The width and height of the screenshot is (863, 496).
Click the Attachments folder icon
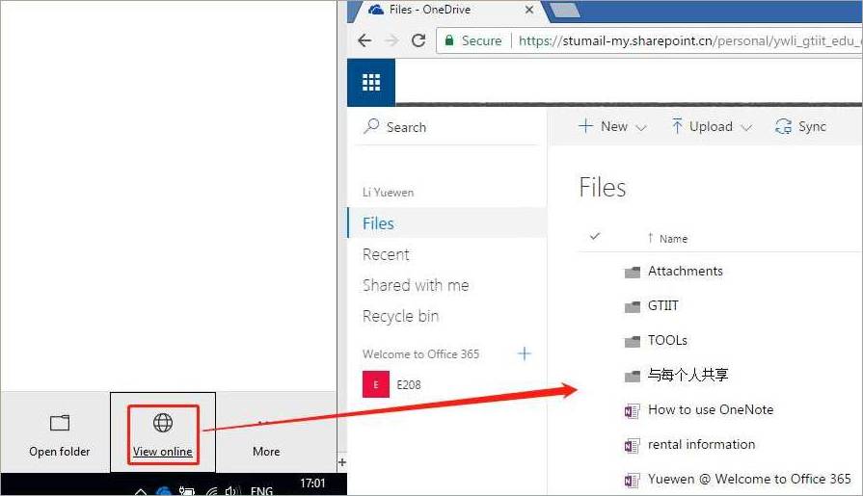coord(633,272)
